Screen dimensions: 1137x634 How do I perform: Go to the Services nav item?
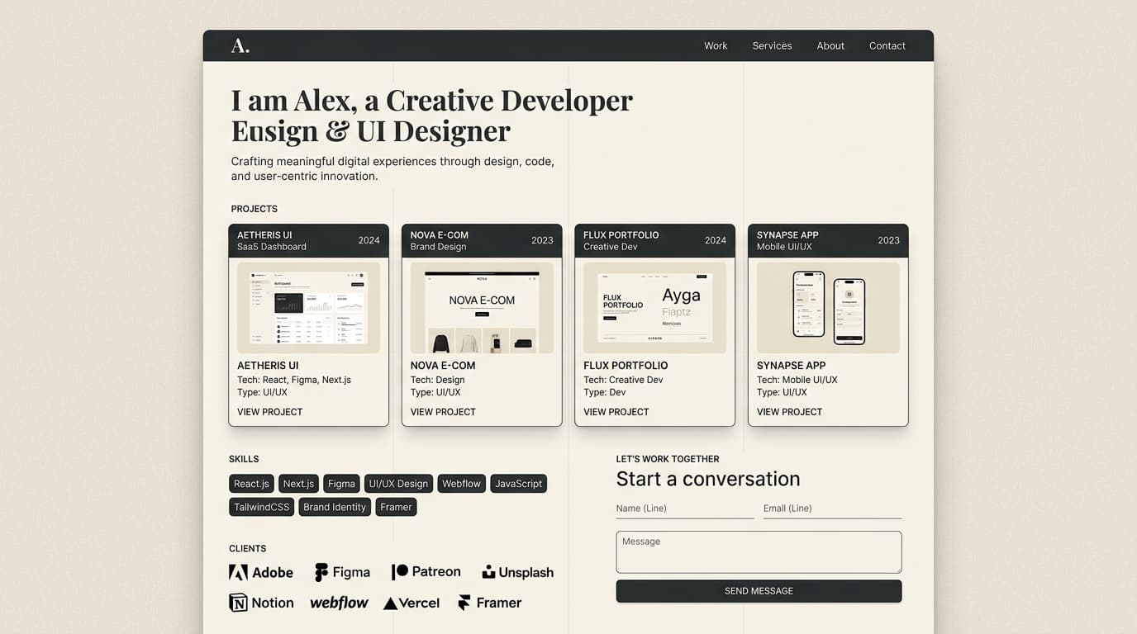[x=772, y=46]
